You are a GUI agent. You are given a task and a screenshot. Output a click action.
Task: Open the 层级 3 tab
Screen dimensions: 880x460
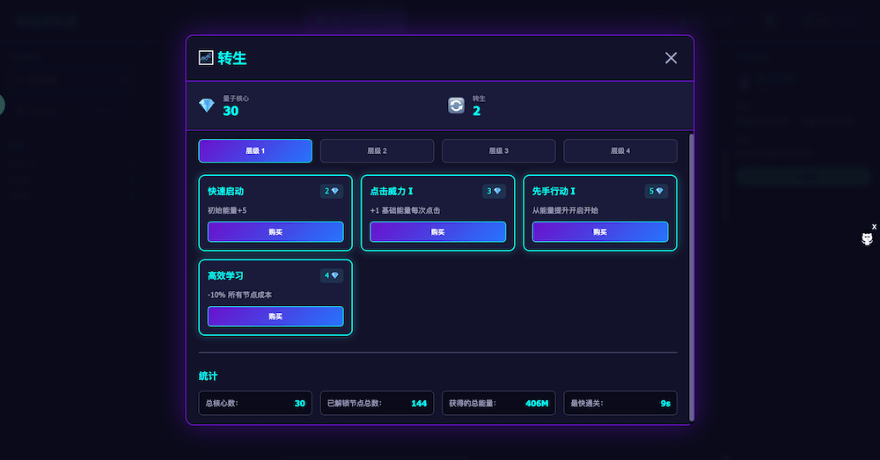pos(498,151)
